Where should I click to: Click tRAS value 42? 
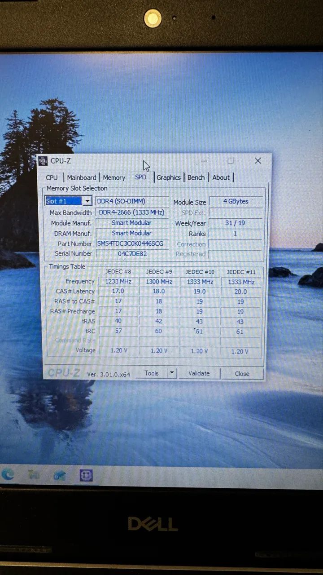(x=159, y=321)
